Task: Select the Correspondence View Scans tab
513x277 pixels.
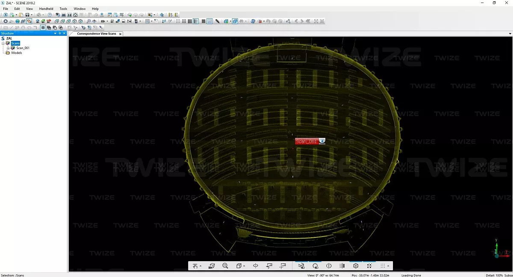Action: tap(96, 34)
